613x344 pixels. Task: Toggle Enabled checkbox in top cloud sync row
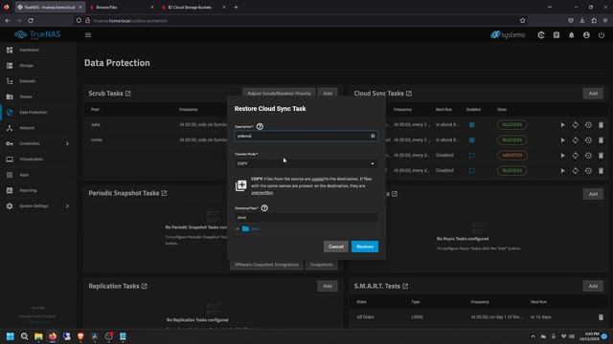pyautogui.click(x=472, y=125)
